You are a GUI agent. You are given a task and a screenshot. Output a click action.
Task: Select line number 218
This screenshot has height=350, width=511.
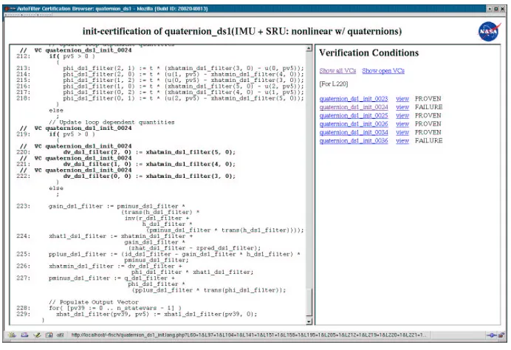(x=23, y=98)
